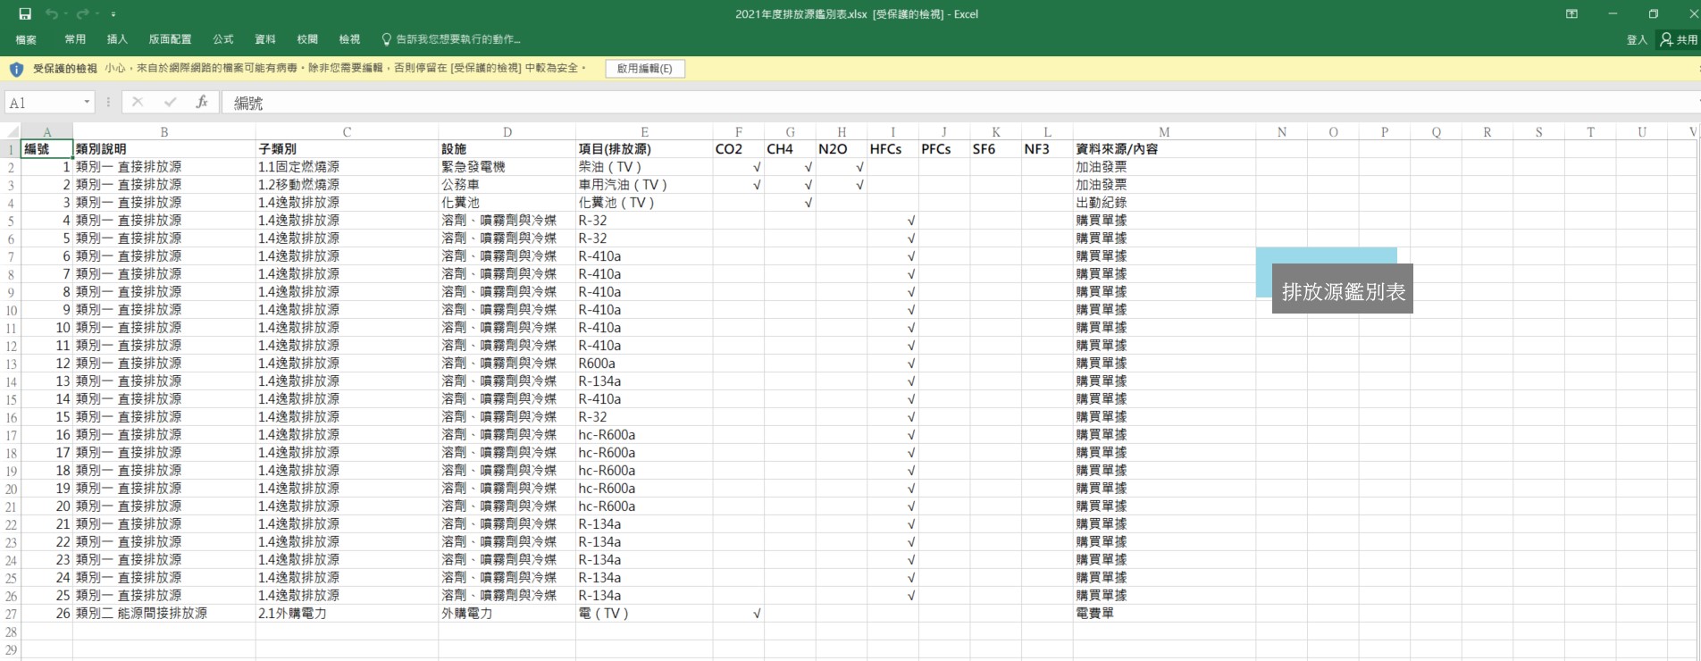Open the 插入 ribbon tab

click(117, 39)
